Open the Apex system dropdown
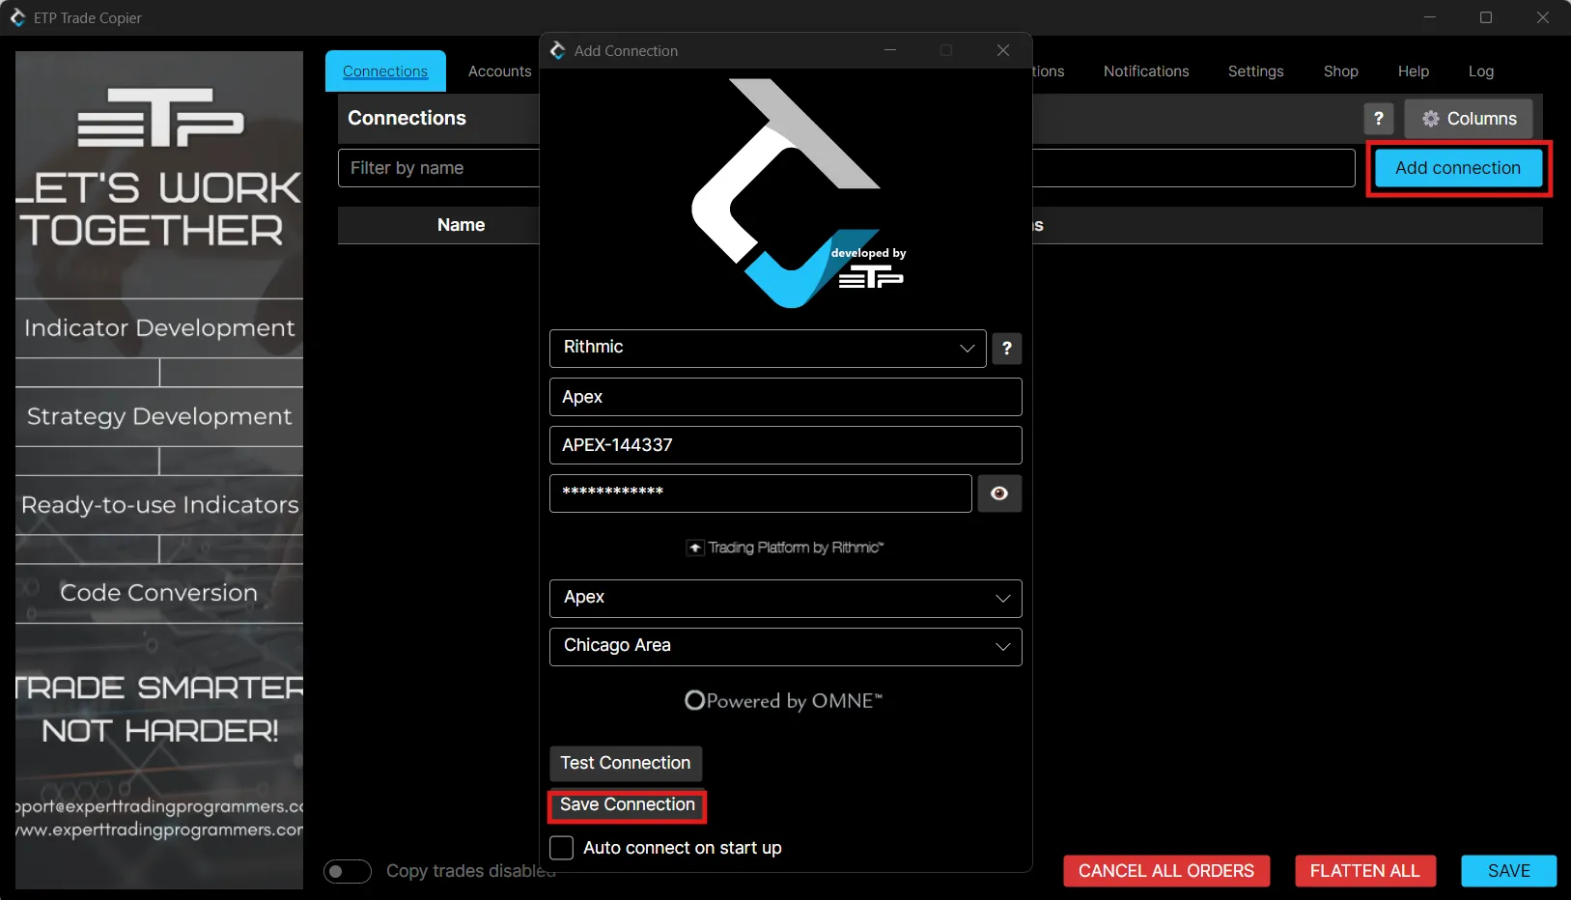This screenshot has width=1571, height=900. click(785, 599)
